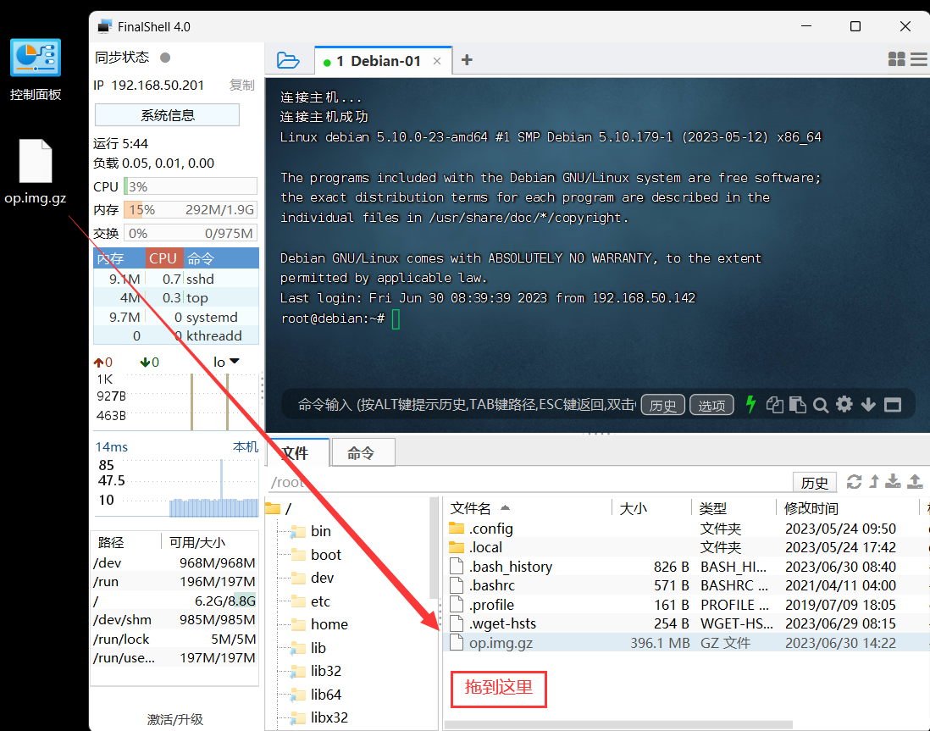Go up to parent directory

(874, 482)
